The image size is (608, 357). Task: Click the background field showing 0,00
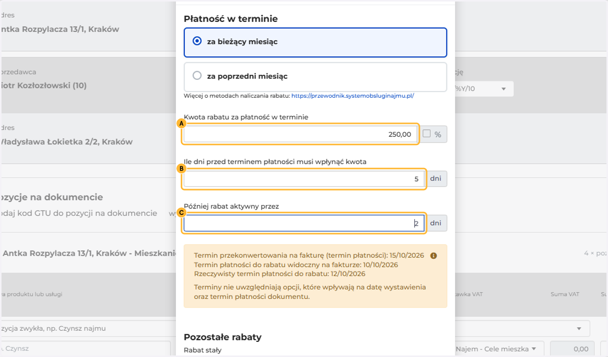572,349
